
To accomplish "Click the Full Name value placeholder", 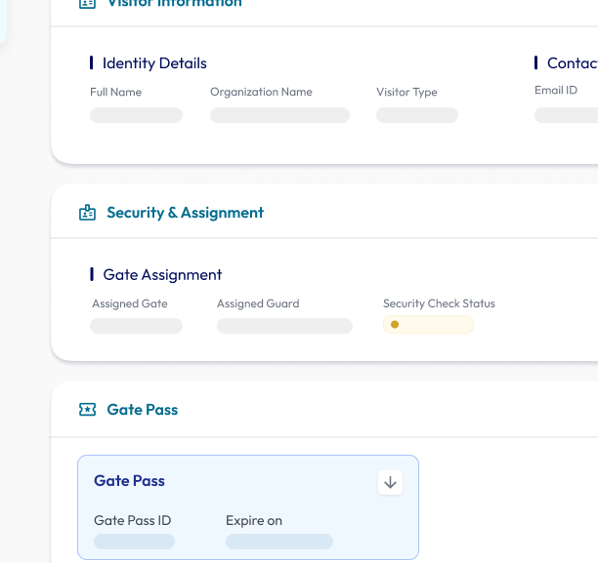I will (136, 115).
